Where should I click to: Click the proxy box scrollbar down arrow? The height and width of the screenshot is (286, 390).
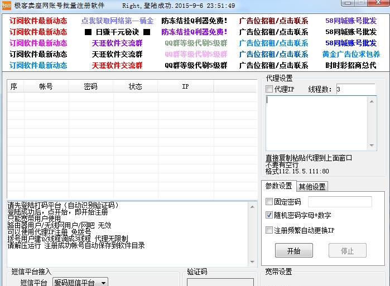[373, 146]
